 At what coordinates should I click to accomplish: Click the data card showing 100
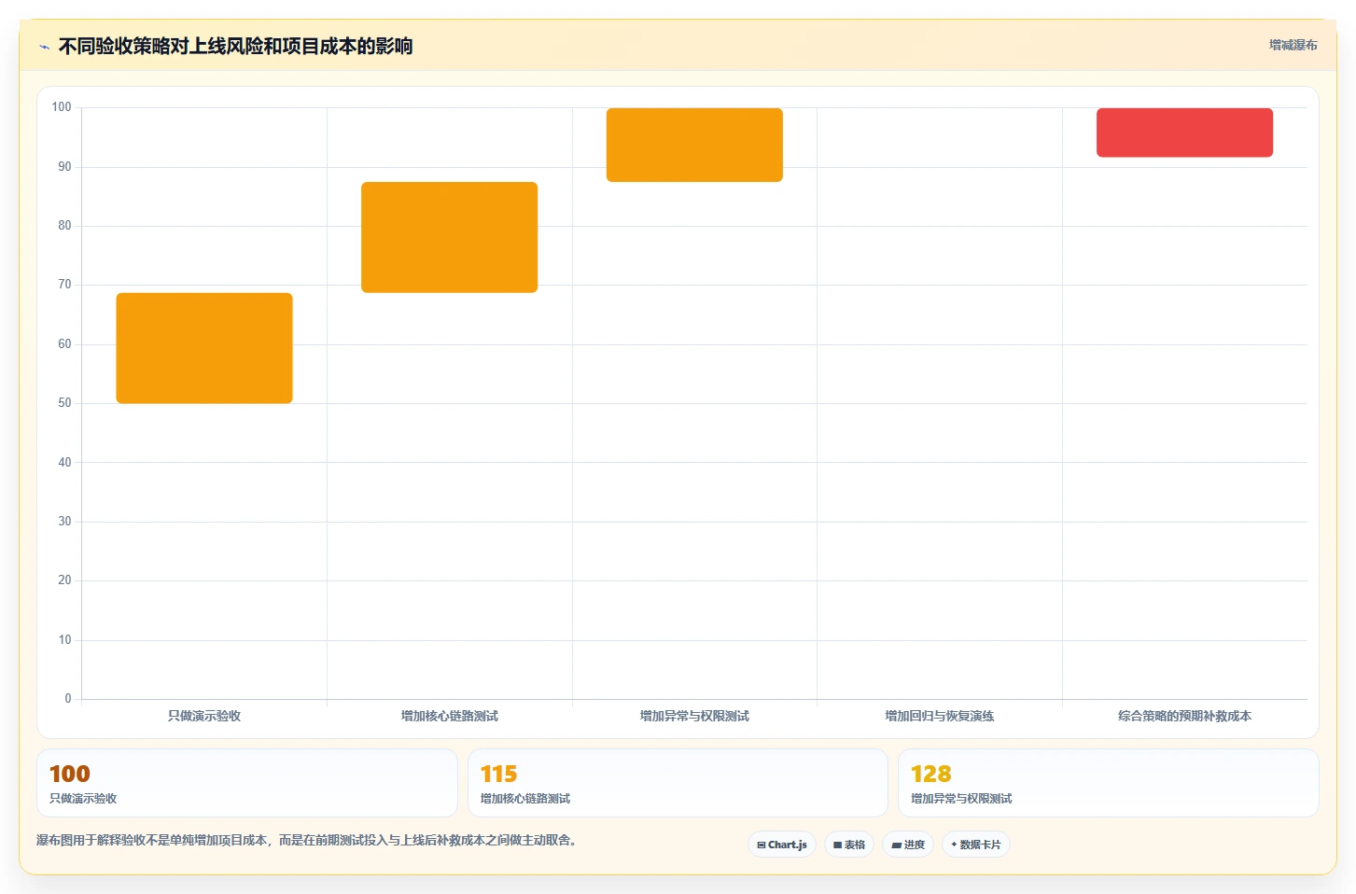coord(247,783)
